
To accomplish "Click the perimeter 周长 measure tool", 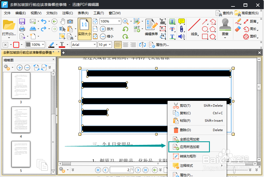I will pos(251,29).
